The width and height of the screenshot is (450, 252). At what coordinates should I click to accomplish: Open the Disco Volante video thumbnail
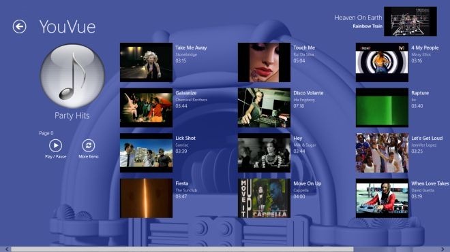(264, 107)
